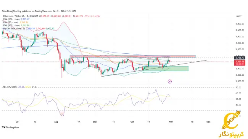Image resolution: width=248 pixels, height=139 pixels.
Task: Click the 3,600.00 price axis label
Action: [240, 30]
